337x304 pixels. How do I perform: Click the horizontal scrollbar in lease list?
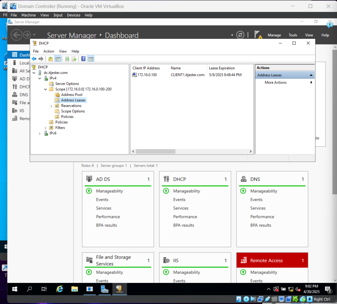[x=156, y=152]
